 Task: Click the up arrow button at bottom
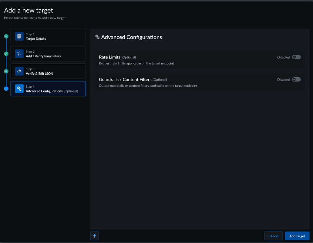point(95,236)
